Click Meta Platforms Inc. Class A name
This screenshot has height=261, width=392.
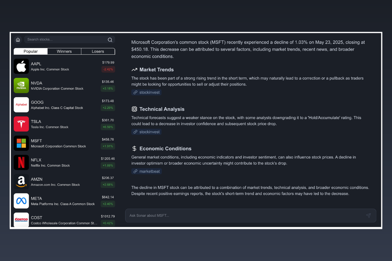[63, 204]
